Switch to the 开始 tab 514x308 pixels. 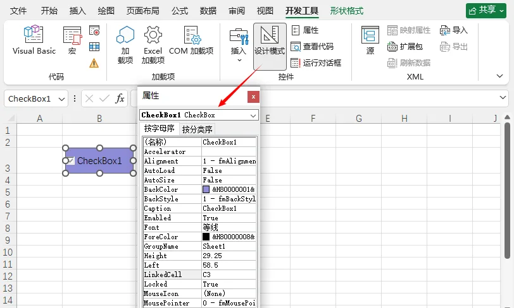(x=49, y=11)
